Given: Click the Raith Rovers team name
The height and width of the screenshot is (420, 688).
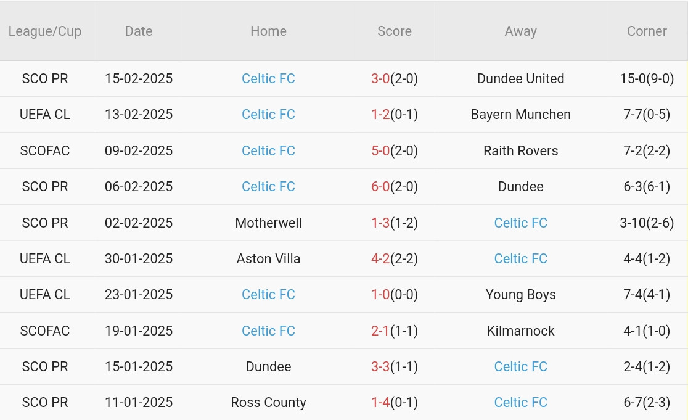Looking at the screenshot, I should [520, 151].
